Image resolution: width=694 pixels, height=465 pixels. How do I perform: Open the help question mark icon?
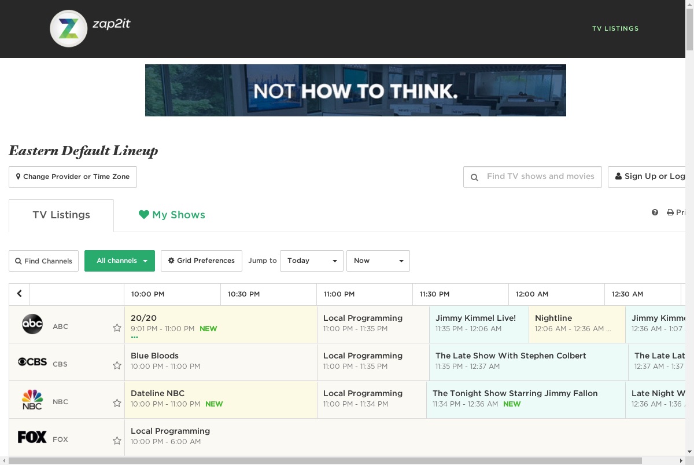(x=655, y=213)
